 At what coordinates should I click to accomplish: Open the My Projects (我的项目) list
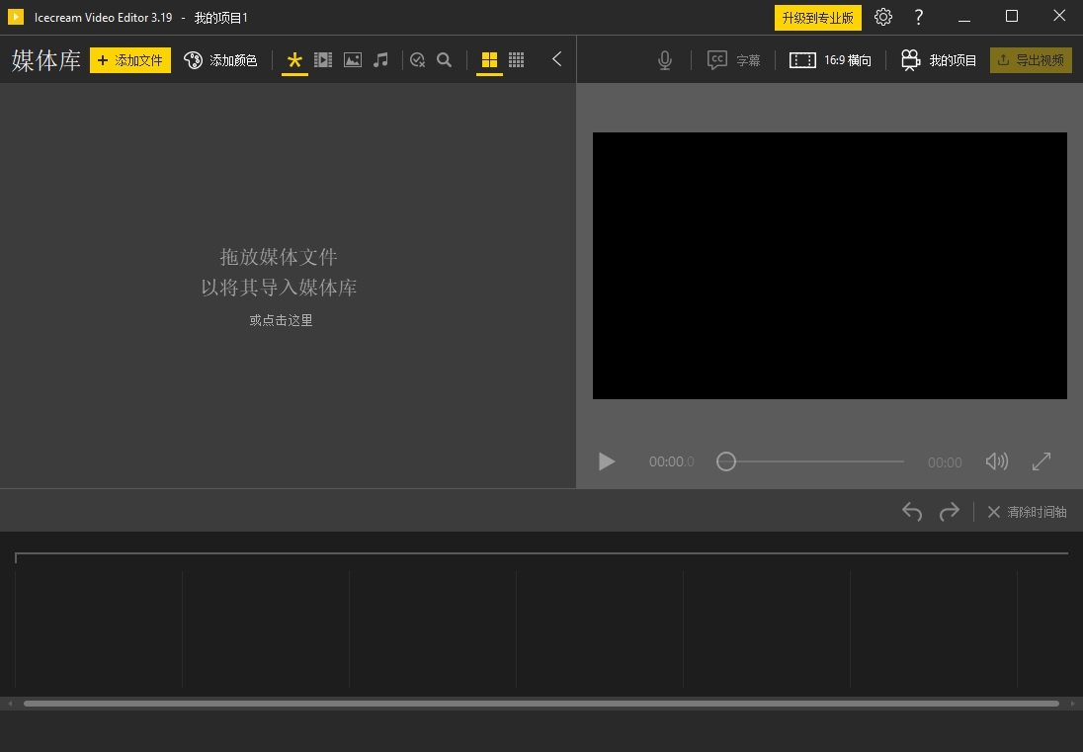click(939, 60)
